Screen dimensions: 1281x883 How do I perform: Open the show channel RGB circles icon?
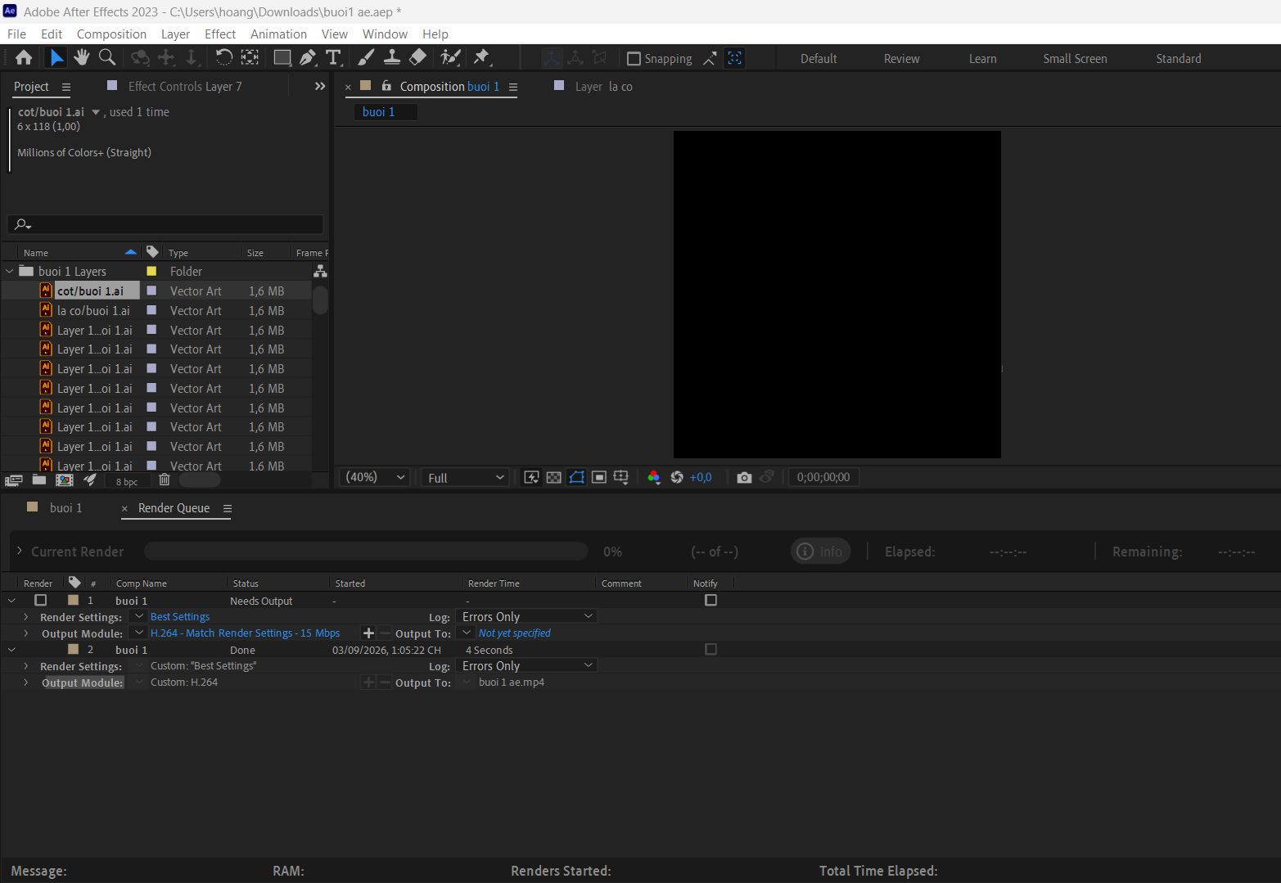(653, 477)
